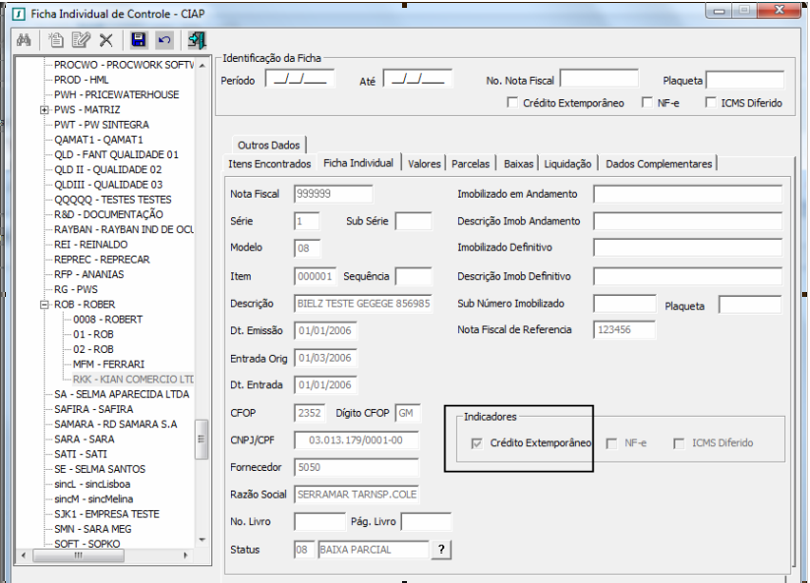Click the delete X toolbar icon
Screen dimensions: 810x583
pos(106,40)
